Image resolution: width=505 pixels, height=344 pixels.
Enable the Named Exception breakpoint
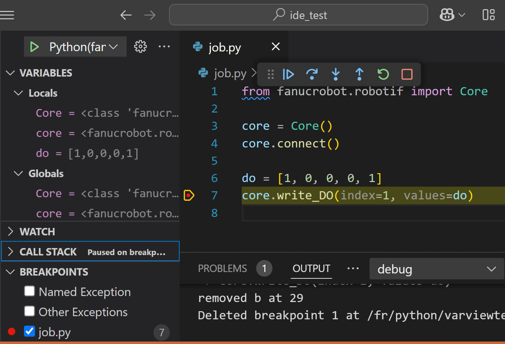30,291
